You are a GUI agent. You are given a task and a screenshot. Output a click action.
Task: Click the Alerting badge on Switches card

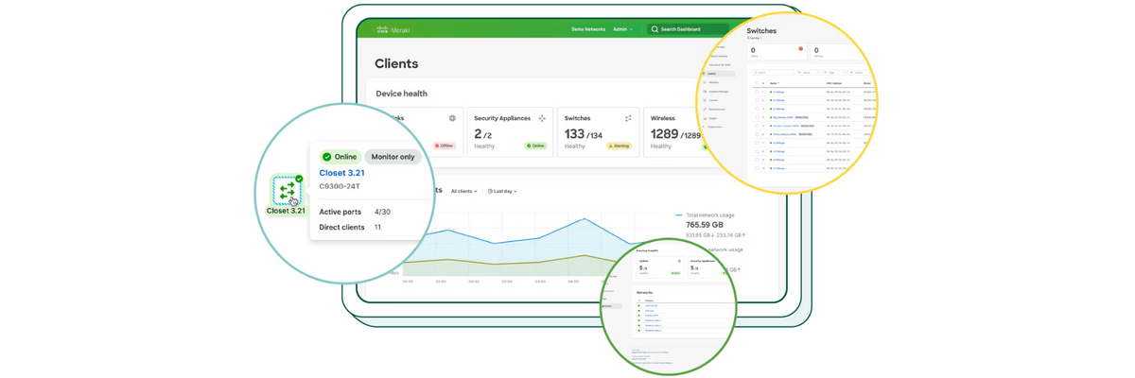click(619, 146)
